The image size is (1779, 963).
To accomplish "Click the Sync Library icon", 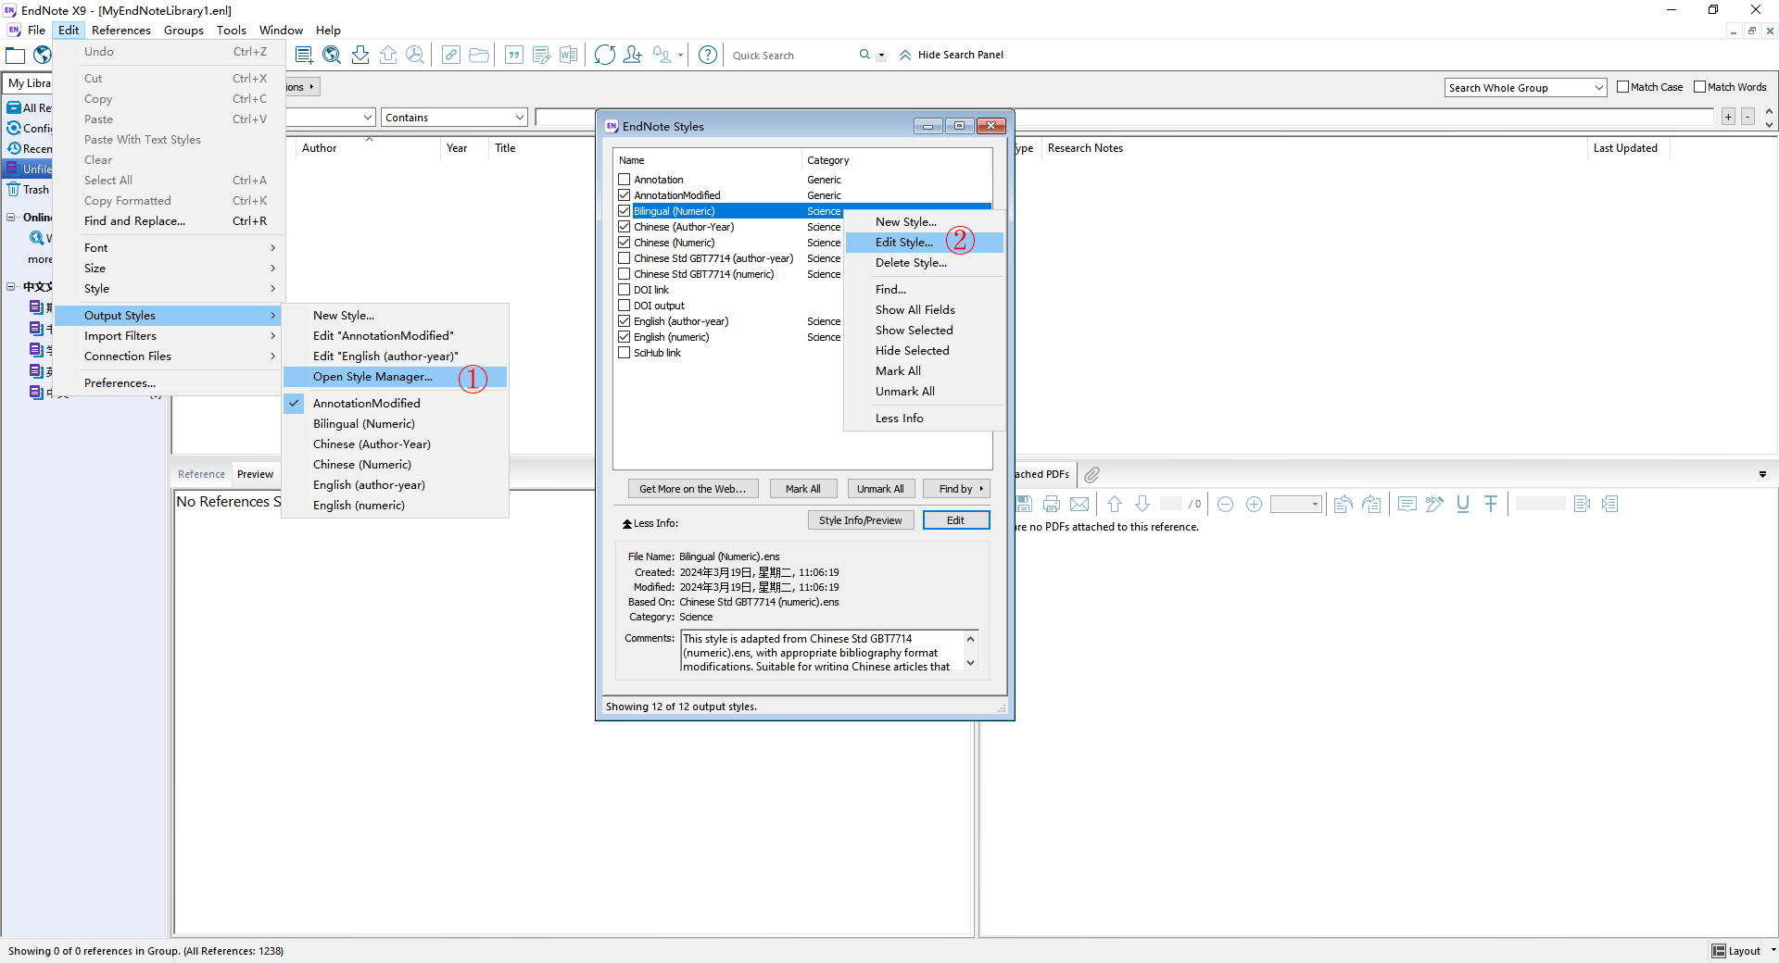I will pos(604,55).
